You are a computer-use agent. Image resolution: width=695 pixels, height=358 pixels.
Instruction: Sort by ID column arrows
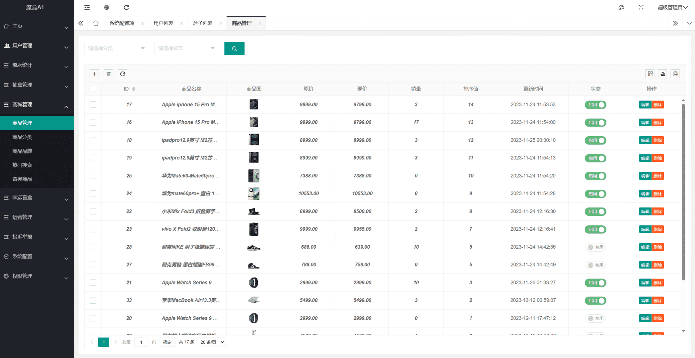point(134,89)
